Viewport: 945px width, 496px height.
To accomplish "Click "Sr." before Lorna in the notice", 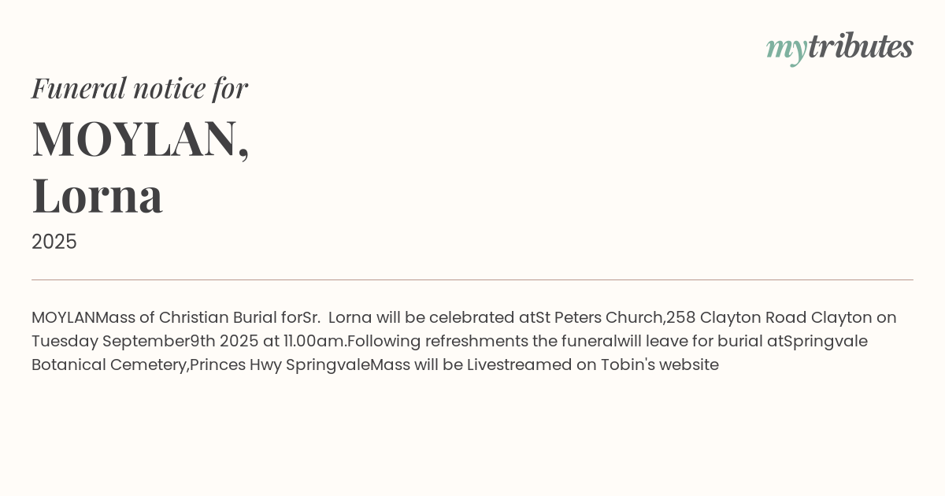I will point(312,317).
